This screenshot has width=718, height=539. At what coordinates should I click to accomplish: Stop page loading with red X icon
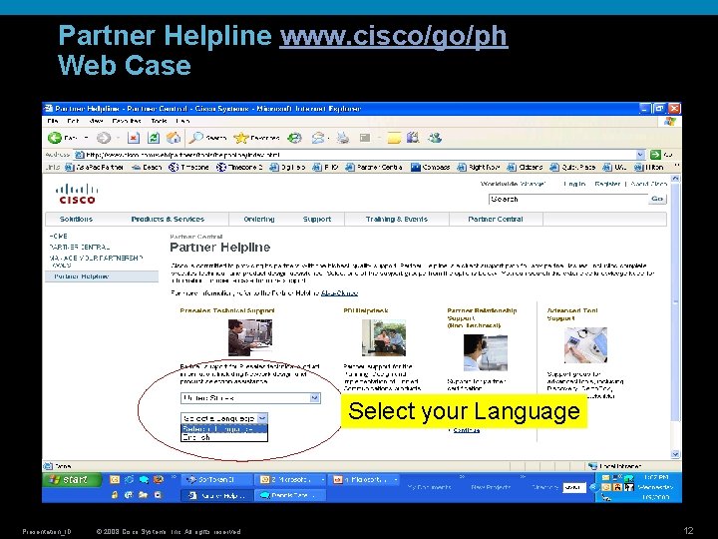pyautogui.click(x=134, y=138)
